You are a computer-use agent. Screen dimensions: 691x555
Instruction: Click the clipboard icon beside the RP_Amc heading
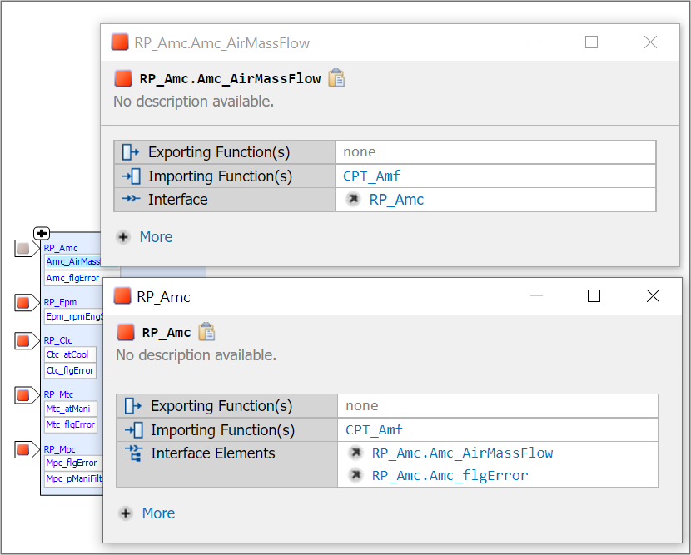coord(206,331)
